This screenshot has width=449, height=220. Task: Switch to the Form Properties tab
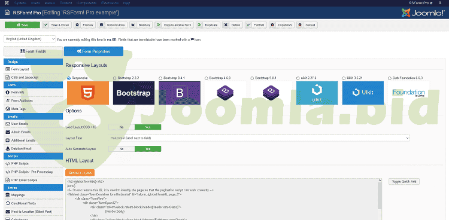click(x=93, y=51)
